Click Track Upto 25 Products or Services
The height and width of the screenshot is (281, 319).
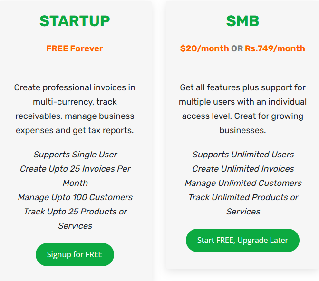point(75,219)
